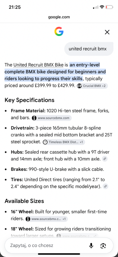Close the AI search overlay with X
Image resolution: width=118 pixels, height=257 pixels.
coord(107,32)
